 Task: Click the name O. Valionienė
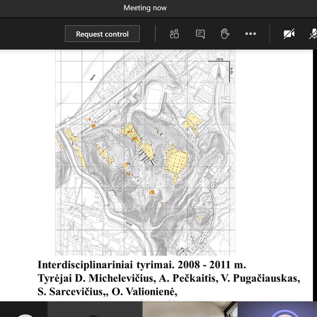[x=144, y=292]
